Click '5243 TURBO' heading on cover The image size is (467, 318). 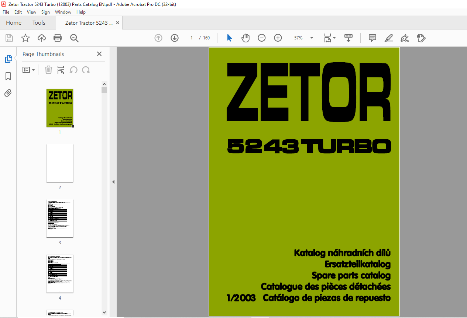309,146
